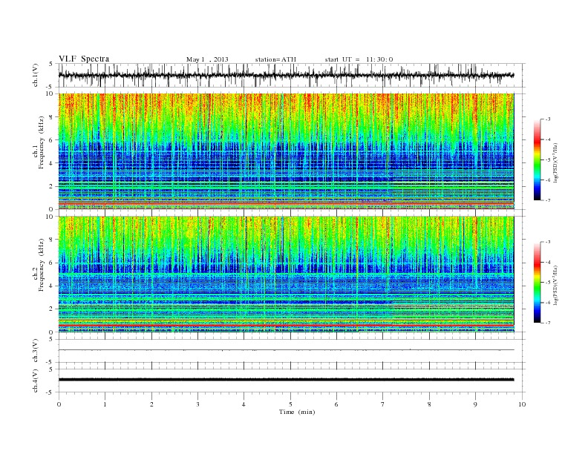Click the ch.2 spectrogram color scale bar
The height and width of the screenshot is (454, 588).
[537, 282]
